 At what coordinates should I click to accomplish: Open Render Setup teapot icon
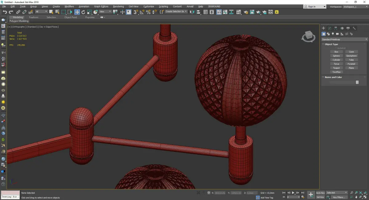246,12
